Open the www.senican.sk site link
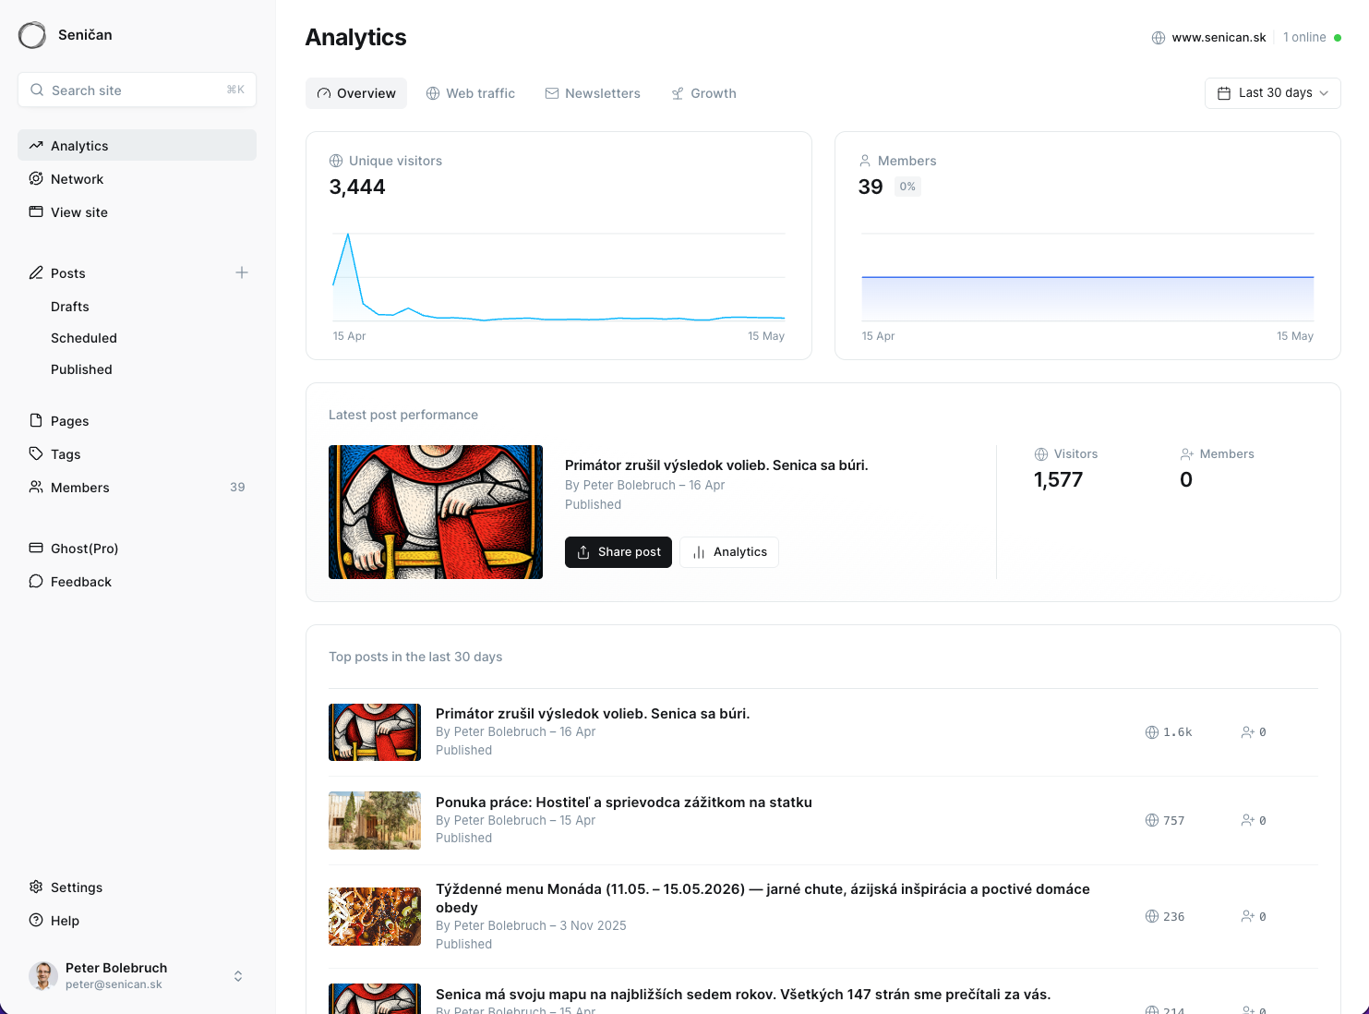 [x=1219, y=38]
